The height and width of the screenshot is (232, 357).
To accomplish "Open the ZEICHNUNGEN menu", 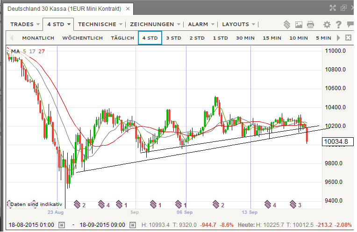I will pyautogui.click(x=155, y=24).
